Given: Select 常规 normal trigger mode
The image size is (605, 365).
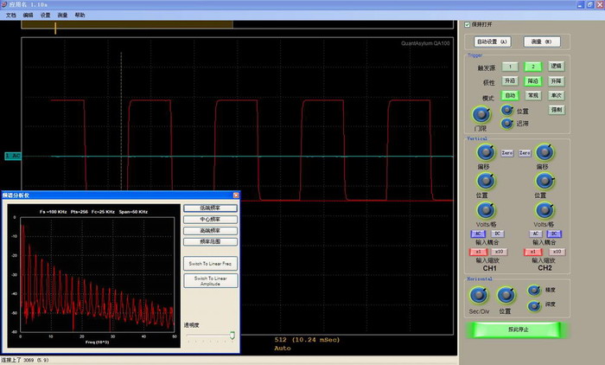Looking at the screenshot, I should point(533,95).
